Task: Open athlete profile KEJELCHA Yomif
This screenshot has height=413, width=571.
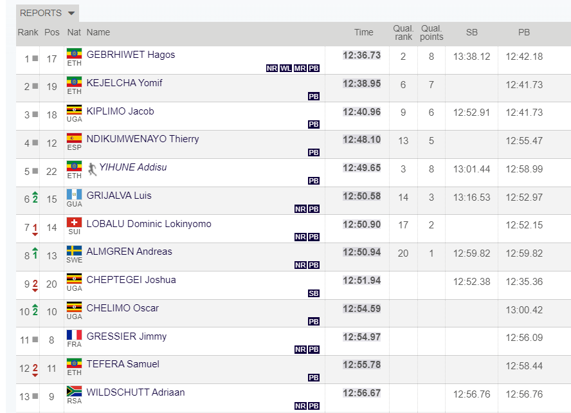Action: [x=124, y=83]
